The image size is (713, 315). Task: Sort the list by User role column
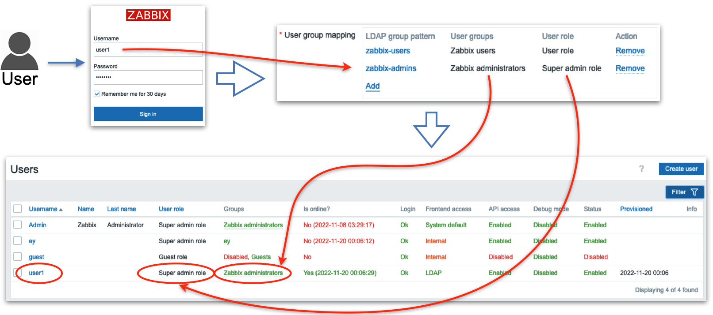(171, 209)
